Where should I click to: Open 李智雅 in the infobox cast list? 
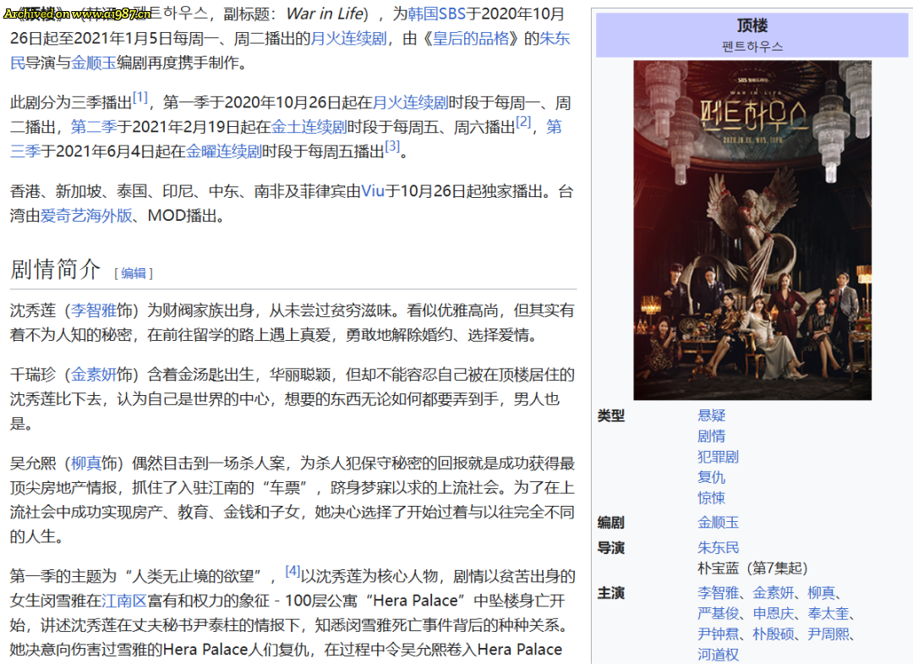tap(718, 593)
